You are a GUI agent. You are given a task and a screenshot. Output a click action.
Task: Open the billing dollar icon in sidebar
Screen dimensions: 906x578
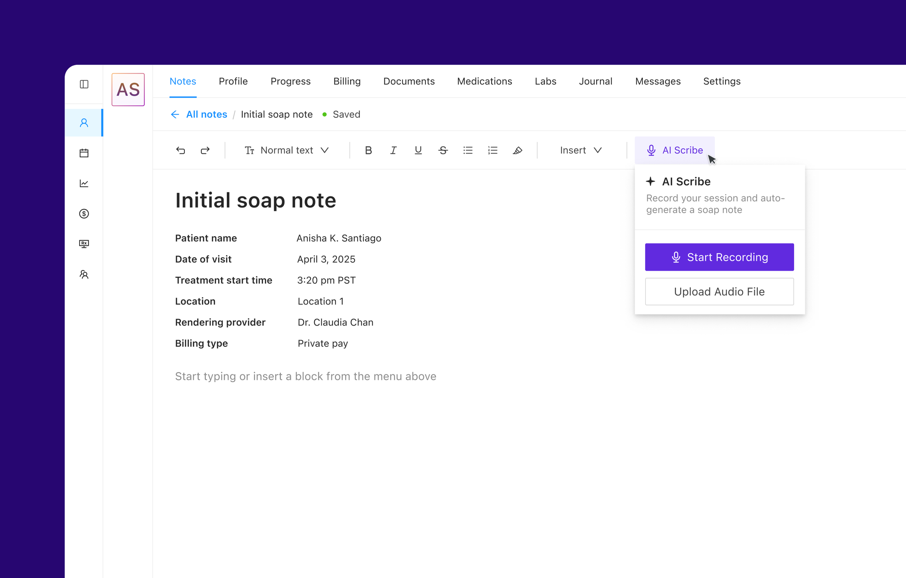(x=84, y=214)
